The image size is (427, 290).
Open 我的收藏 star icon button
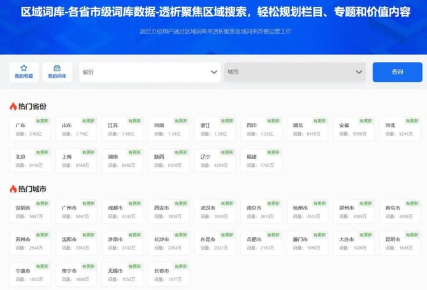pos(24,72)
